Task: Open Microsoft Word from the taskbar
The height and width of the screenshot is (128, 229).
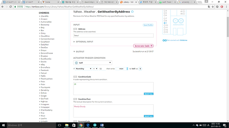Action: [x=102, y=125]
